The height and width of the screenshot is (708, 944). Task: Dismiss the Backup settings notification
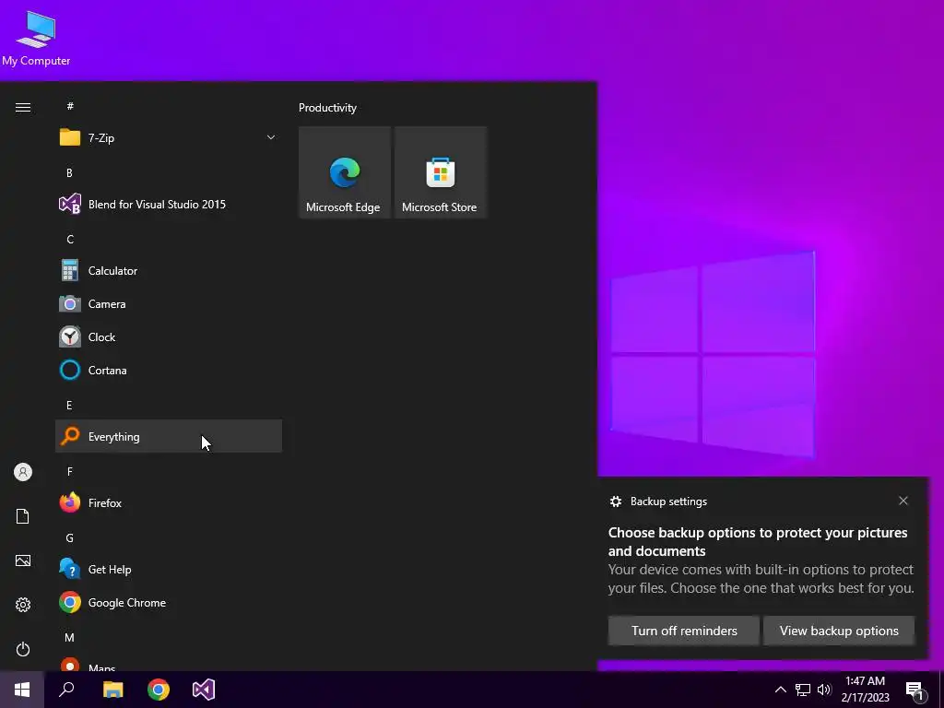point(903,501)
